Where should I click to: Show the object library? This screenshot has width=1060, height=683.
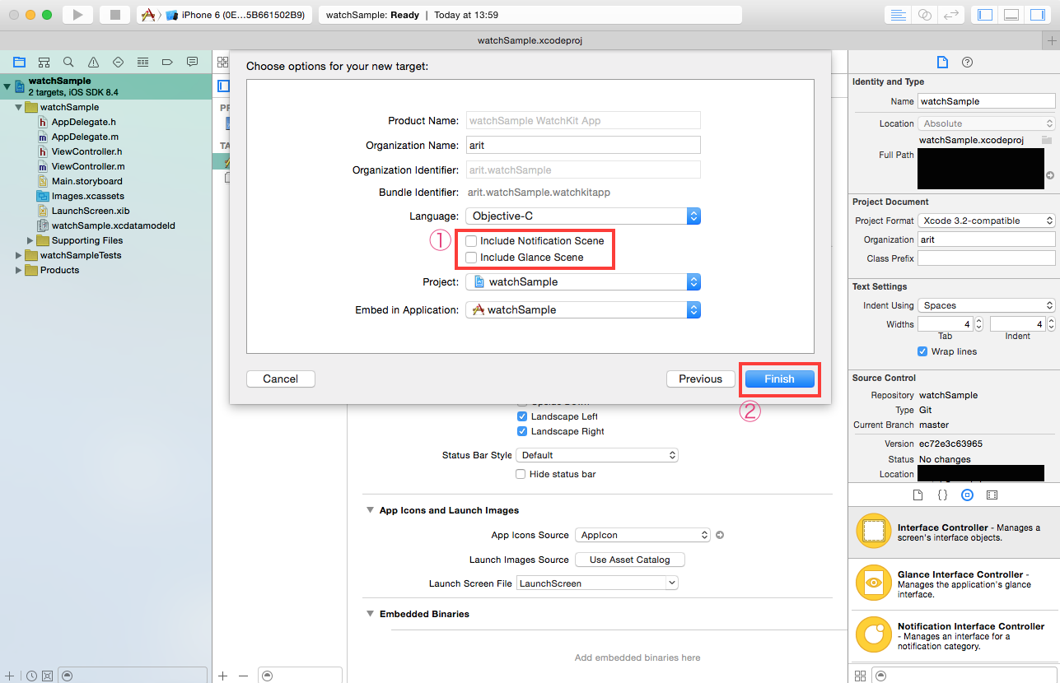click(x=967, y=495)
